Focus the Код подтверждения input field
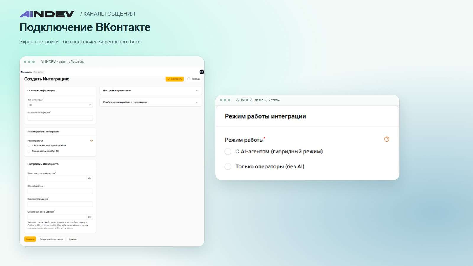The height and width of the screenshot is (266, 473). tap(60, 204)
